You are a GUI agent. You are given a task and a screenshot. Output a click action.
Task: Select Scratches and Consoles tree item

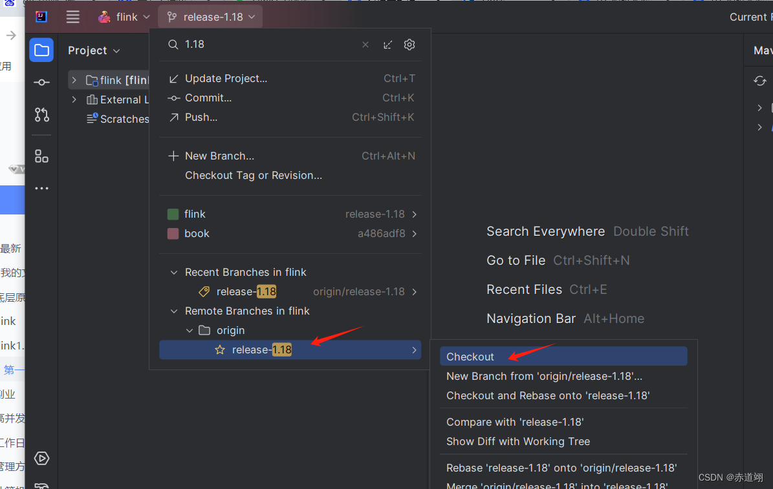coord(117,119)
